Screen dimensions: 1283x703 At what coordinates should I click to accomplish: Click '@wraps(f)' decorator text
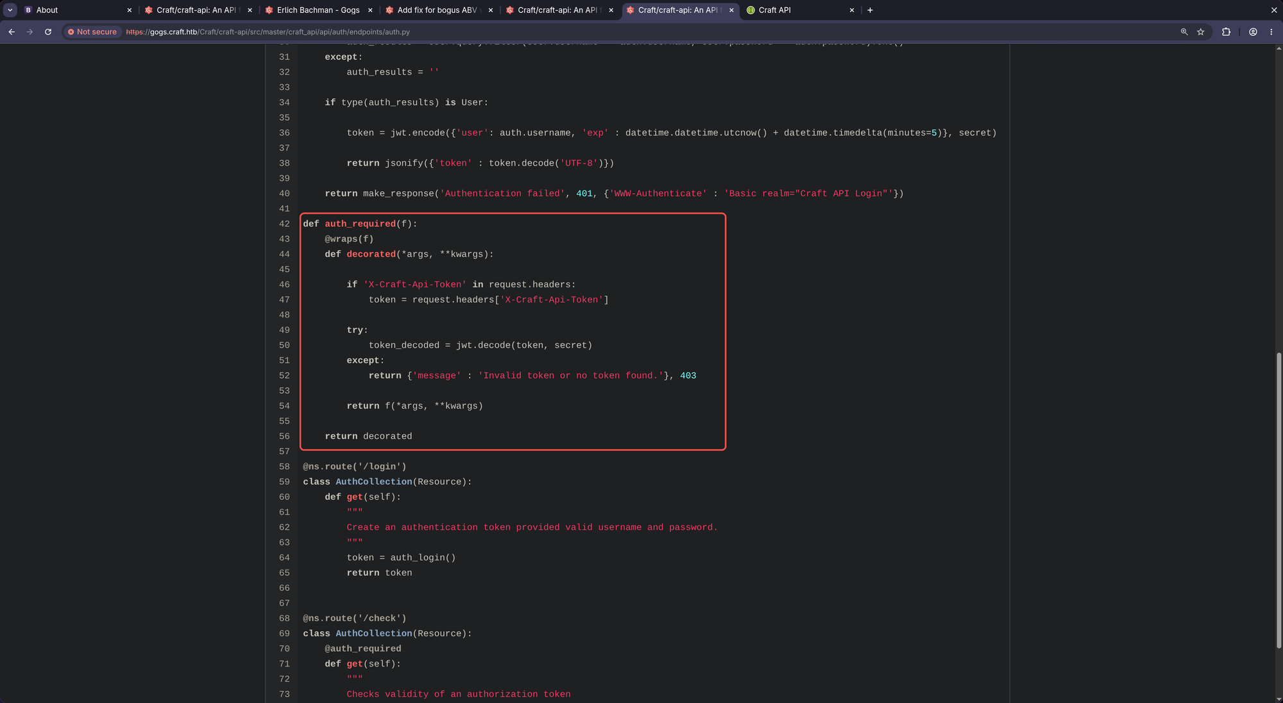349,239
